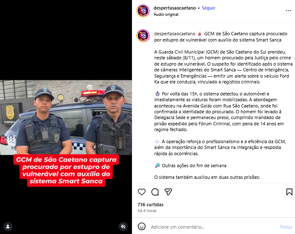Share post using paper plane icon

tap(168, 192)
